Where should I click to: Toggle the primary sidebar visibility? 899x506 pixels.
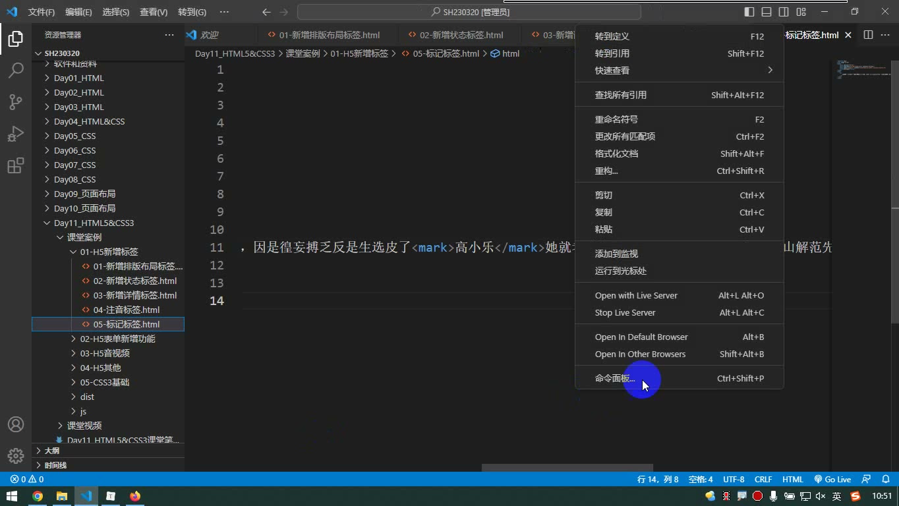click(749, 12)
